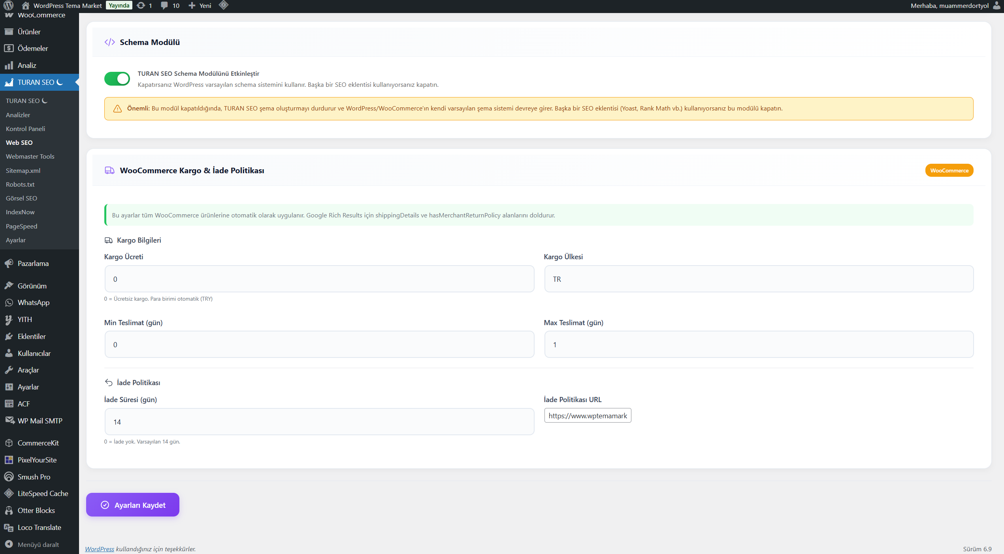Open Webmaster Tools submenu item
Image resolution: width=1004 pixels, height=554 pixels.
coord(30,156)
